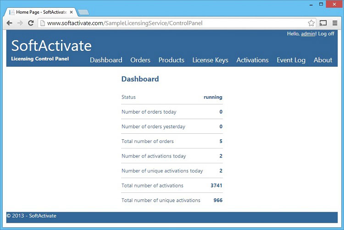Click the address bar URL field
This screenshot has height=230, width=344.
pyautogui.click(x=174, y=23)
